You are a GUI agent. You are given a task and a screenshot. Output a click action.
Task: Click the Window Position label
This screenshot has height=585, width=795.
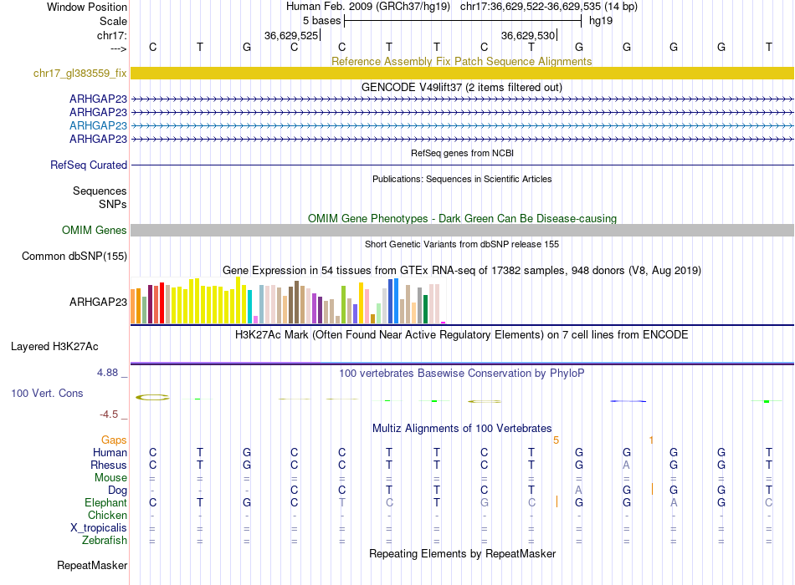87,7
